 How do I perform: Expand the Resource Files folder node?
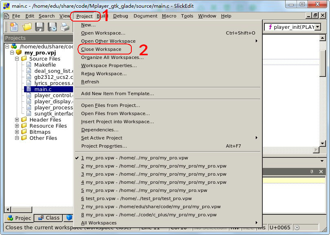17,126
